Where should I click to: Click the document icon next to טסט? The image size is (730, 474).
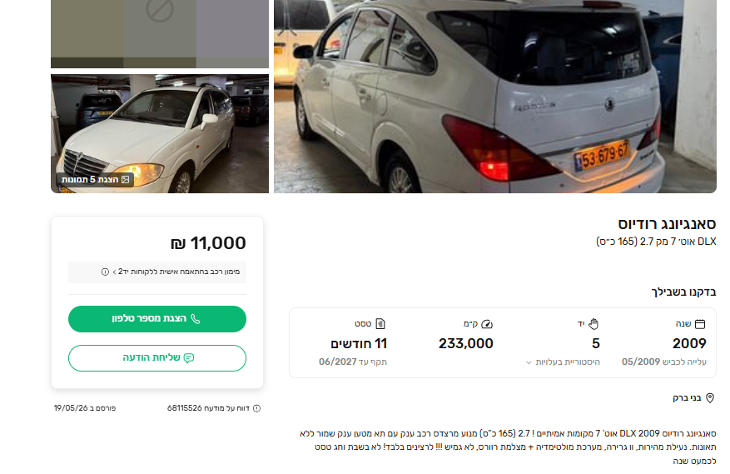pyautogui.click(x=380, y=323)
